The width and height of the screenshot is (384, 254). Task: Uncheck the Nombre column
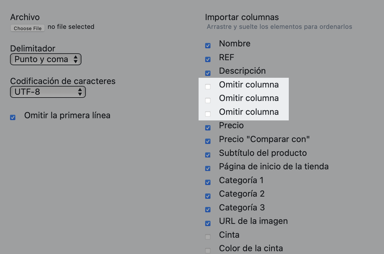(x=208, y=45)
